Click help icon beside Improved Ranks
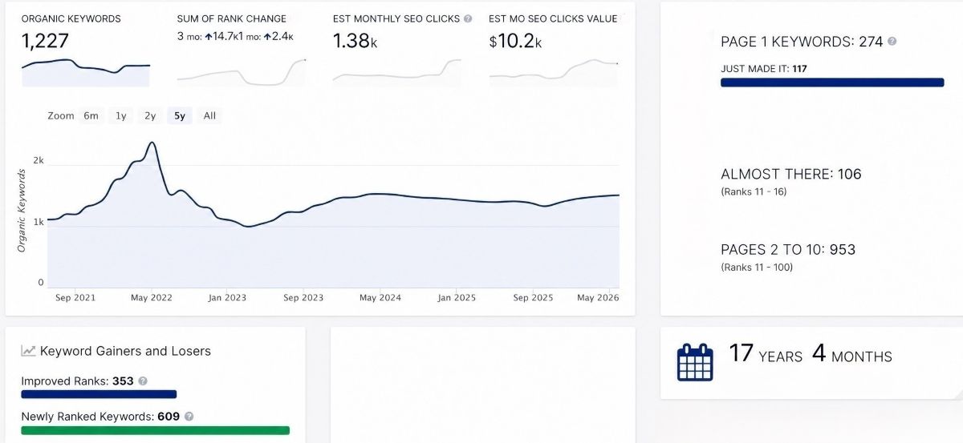This screenshot has height=443, width=963. point(143,381)
